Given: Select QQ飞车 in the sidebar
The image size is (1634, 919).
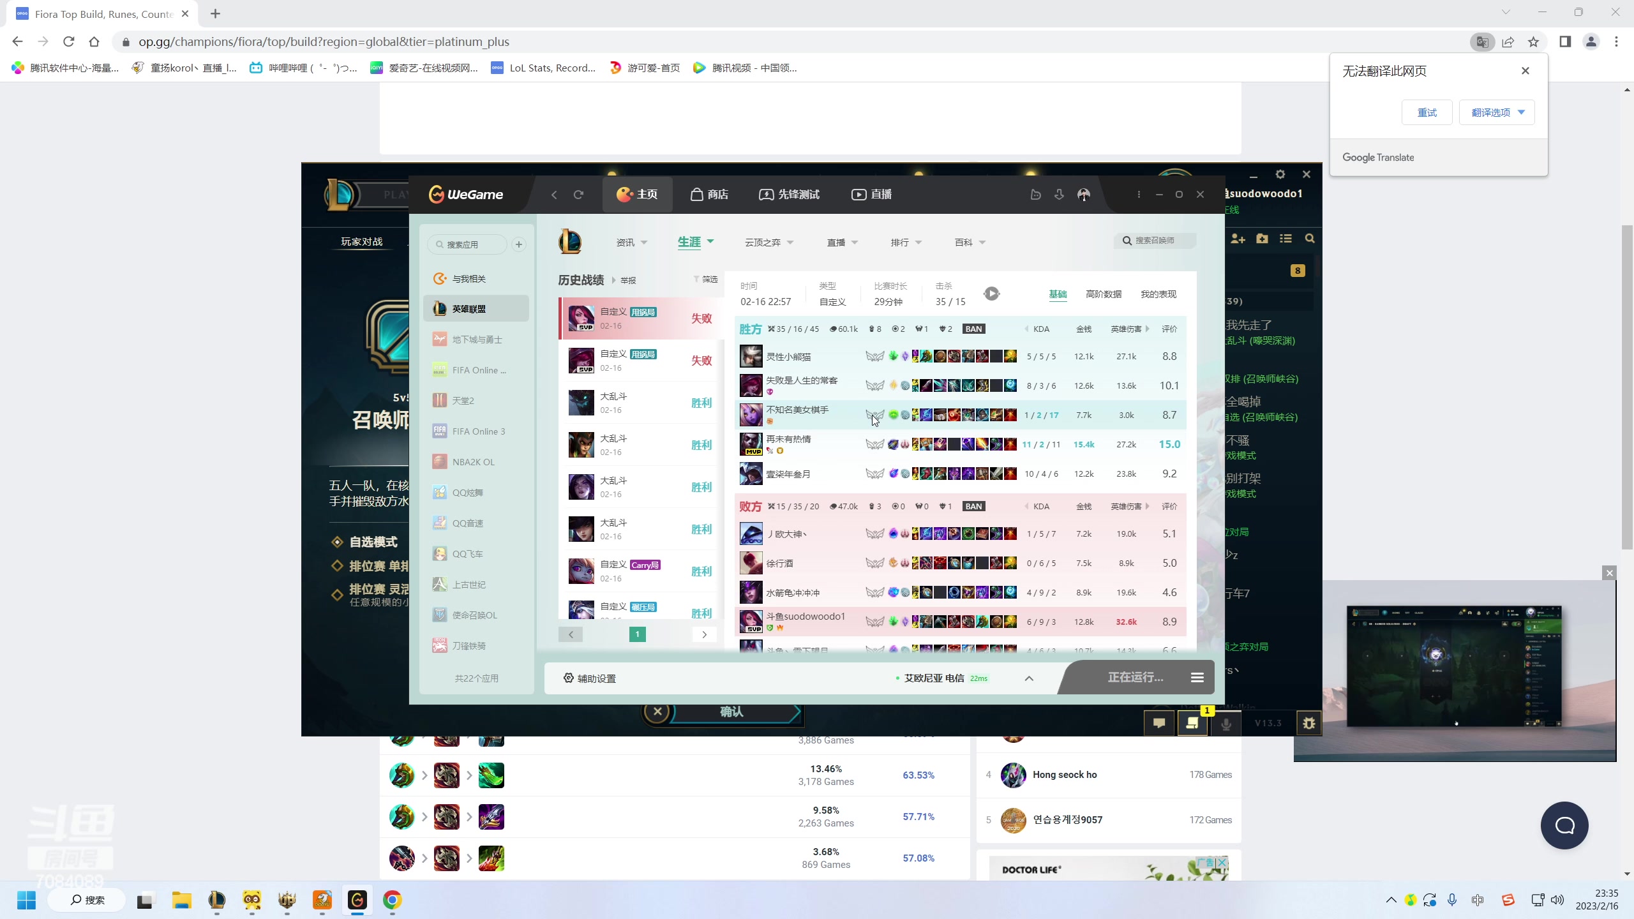Looking at the screenshot, I should [x=476, y=554].
